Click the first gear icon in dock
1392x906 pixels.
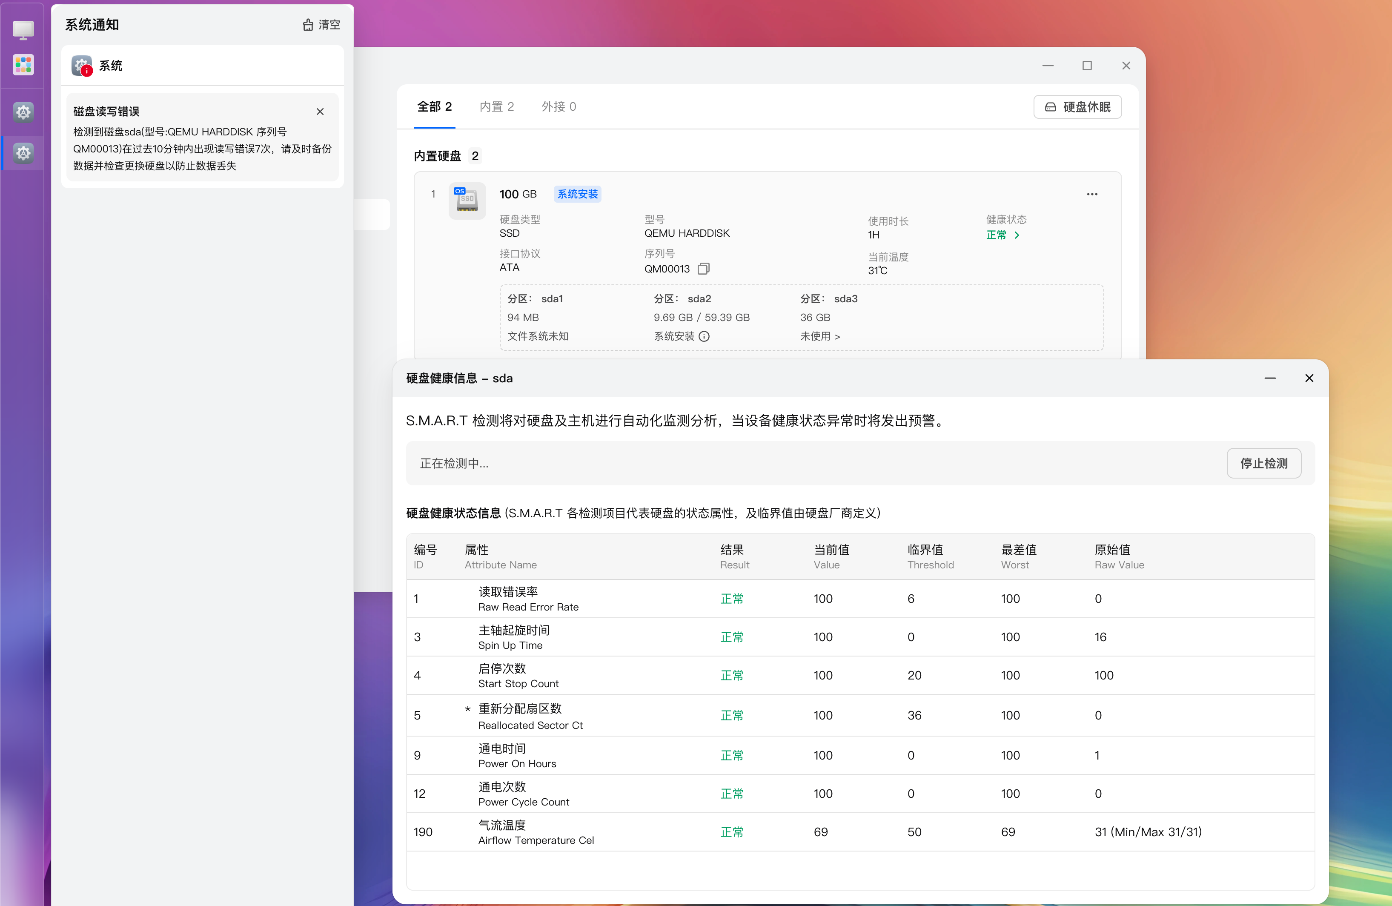[x=23, y=111]
